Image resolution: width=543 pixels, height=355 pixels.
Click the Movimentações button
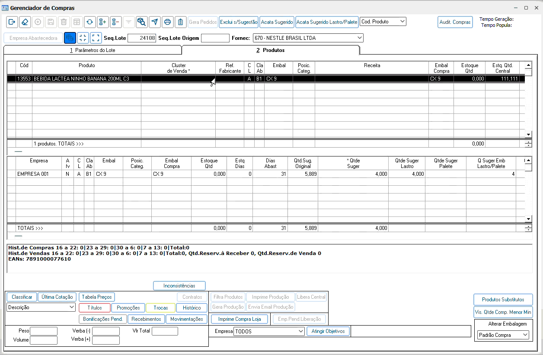187,319
